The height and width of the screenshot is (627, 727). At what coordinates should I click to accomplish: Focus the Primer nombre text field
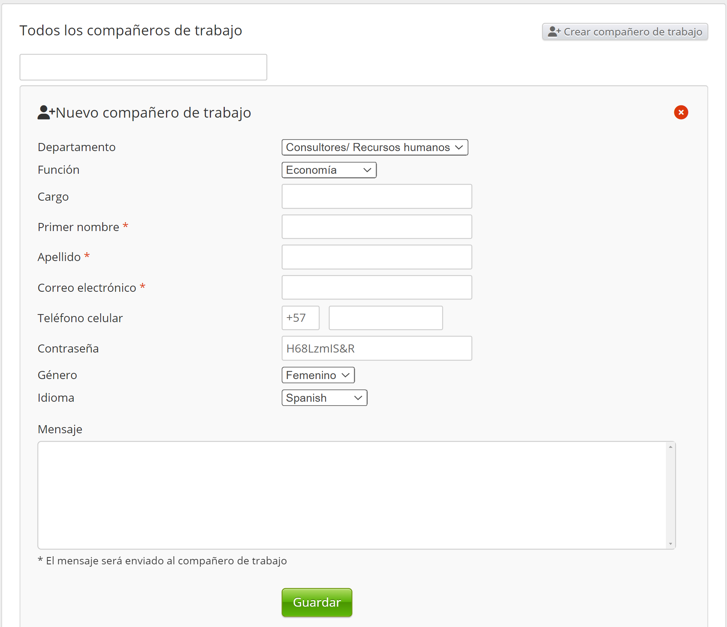pos(377,227)
